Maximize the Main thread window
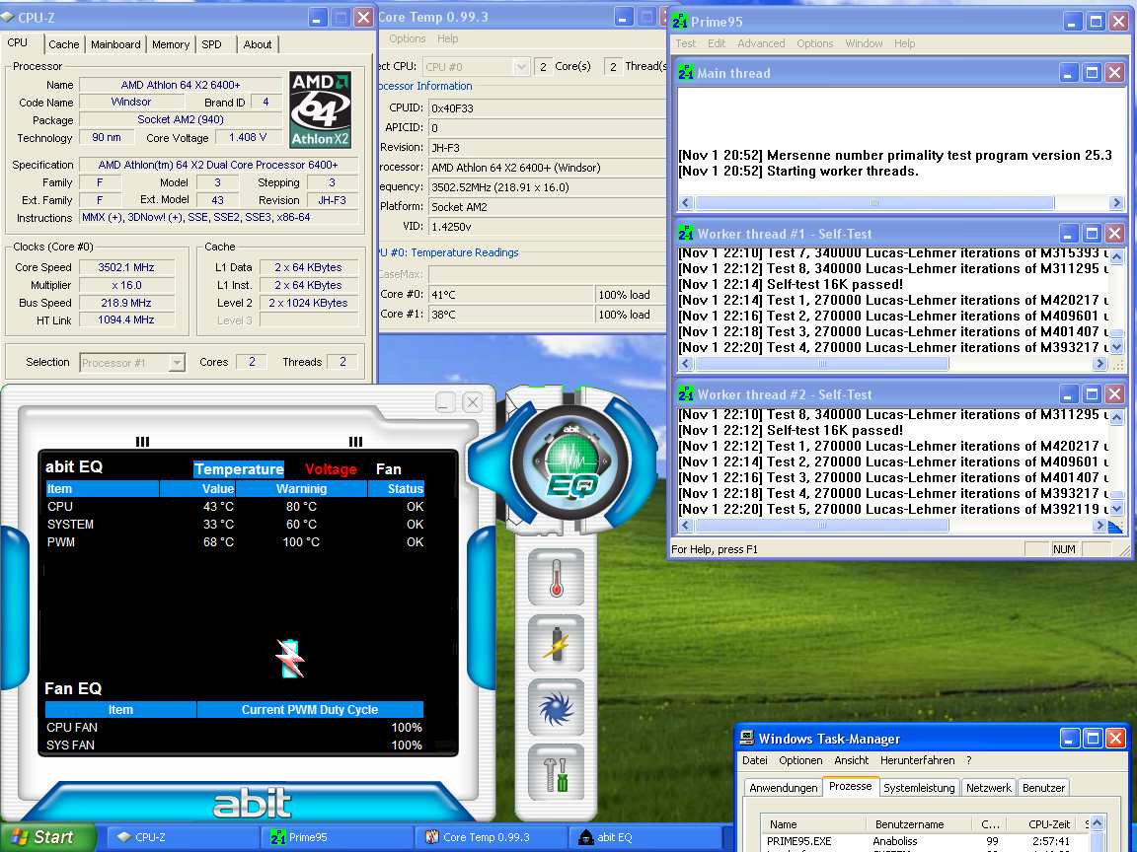 coord(1092,72)
